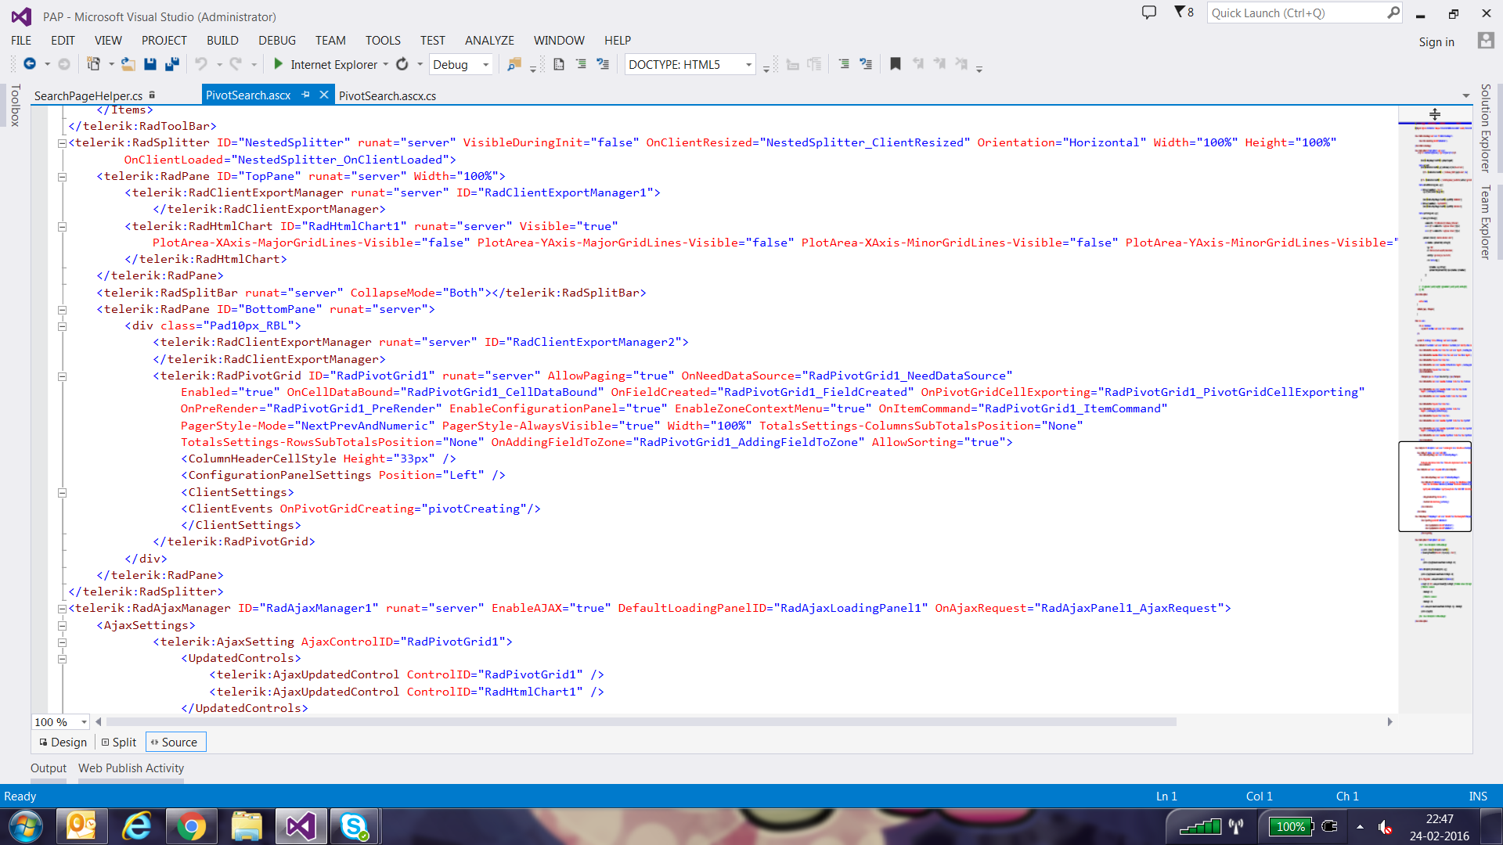
Task: Click the Navigate Backward arrow icon
Action: [30, 64]
